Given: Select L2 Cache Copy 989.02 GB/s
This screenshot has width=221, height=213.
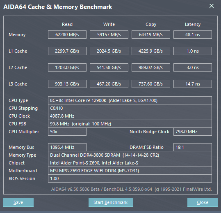Looking at the screenshot, I should pos(151,67).
